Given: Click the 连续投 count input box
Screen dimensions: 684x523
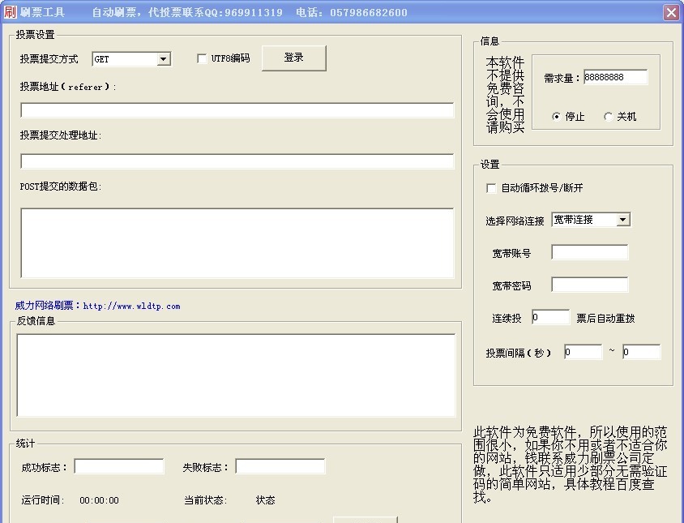Looking at the screenshot, I should pyautogui.click(x=550, y=318).
